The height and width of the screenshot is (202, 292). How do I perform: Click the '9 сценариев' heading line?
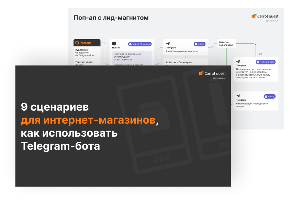tap(55, 107)
